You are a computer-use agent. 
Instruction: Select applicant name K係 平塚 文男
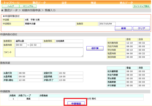(32, 20)
